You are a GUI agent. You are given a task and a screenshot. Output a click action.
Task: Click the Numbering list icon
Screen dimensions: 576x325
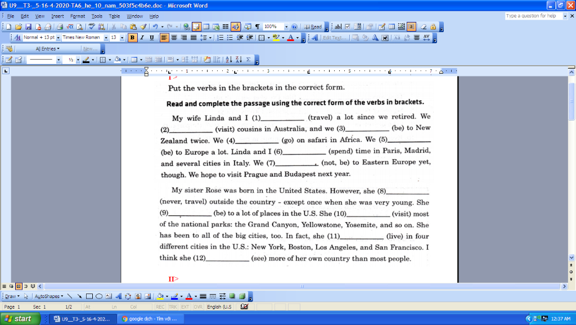(x=220, y=38)
